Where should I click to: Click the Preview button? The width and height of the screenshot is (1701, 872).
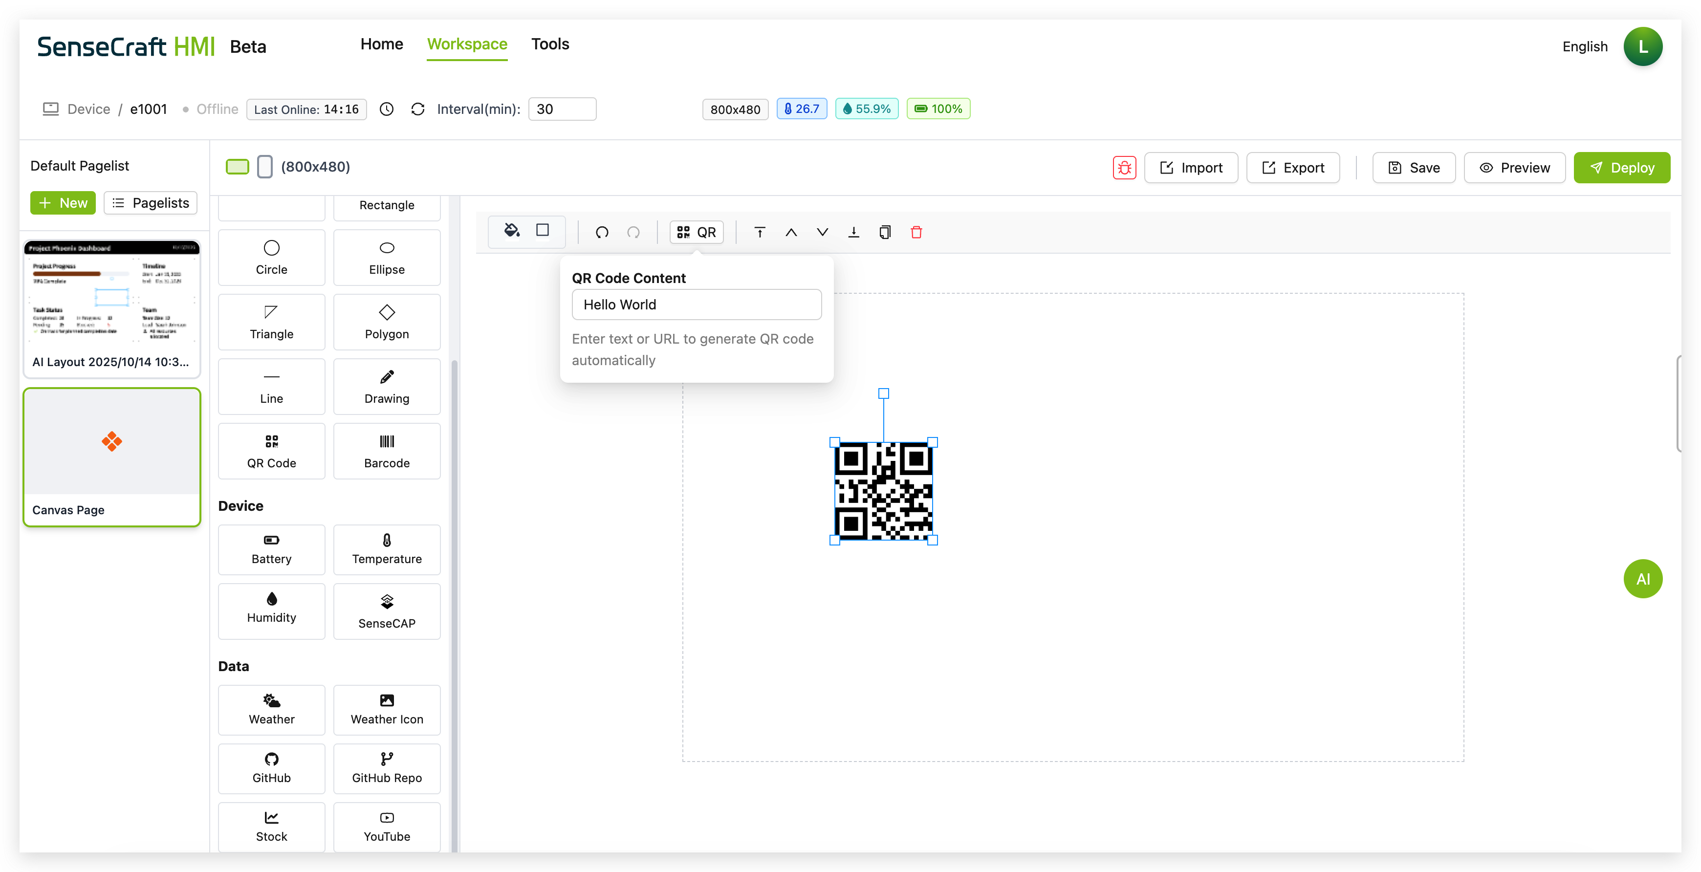1514,168
